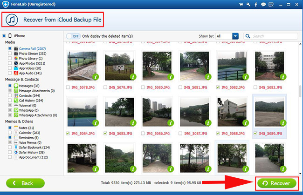Open the menu list icon in title bar
The image size is (303, 195).
[x=271, y=5]
